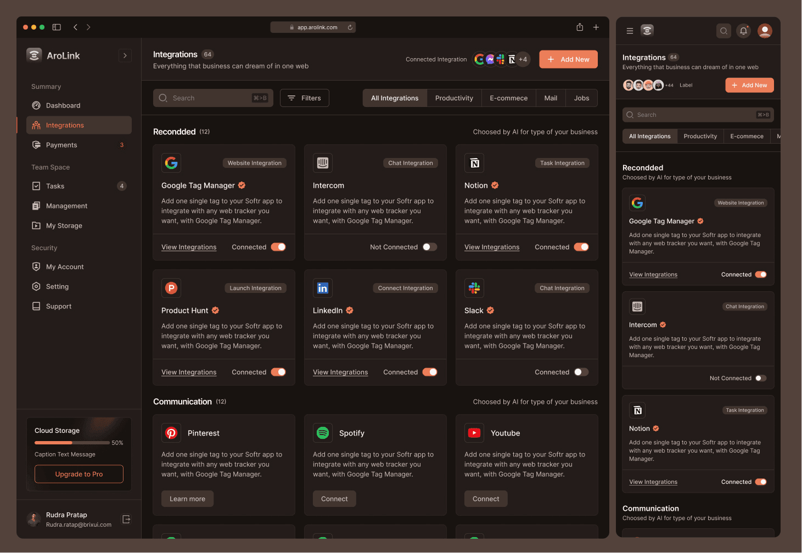Open notifications bell in mobile panel
Image resolution: width=802 pixels, height=553 pixels.
pyautogui.click(x=743, y=31)
